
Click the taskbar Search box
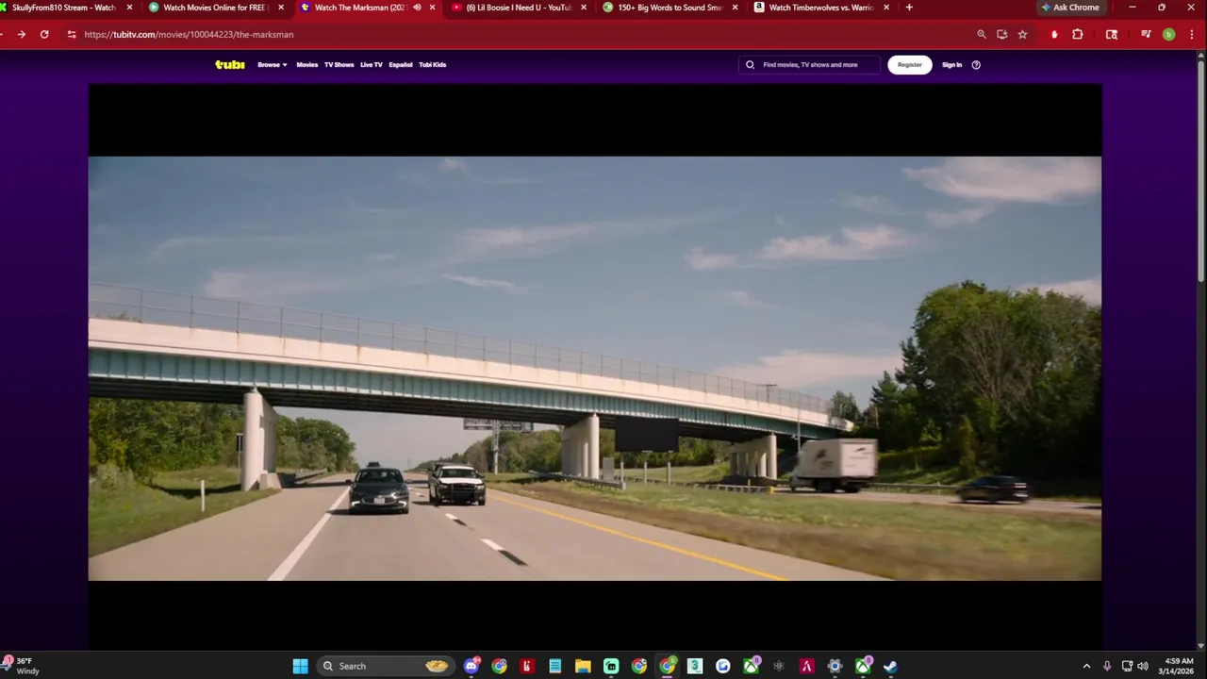click(385, 666)
